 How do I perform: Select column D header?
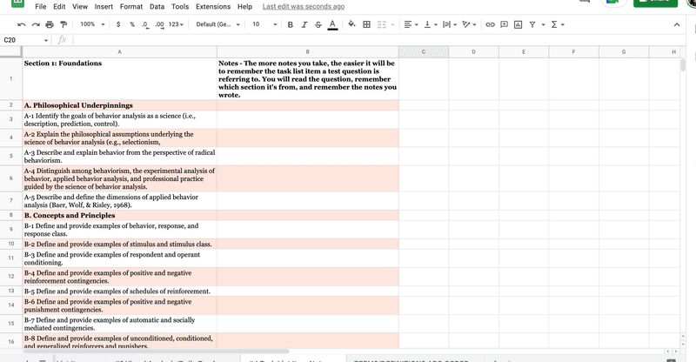click(473, 52)
